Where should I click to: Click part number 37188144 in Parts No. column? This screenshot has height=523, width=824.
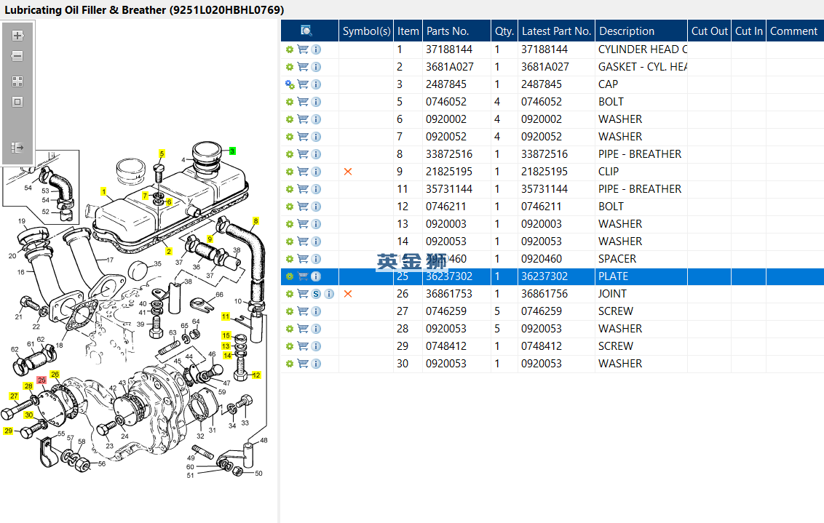point(449,49)
